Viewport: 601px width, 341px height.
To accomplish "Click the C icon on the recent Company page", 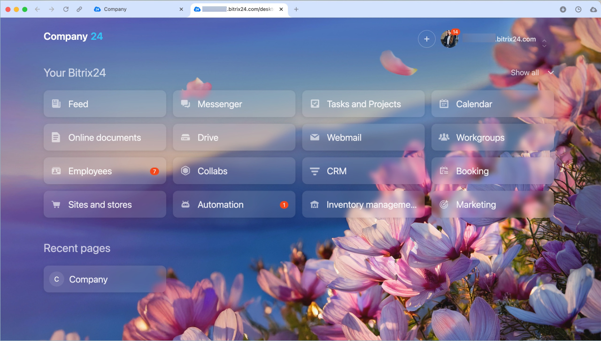I will click(x=56, y=279).
